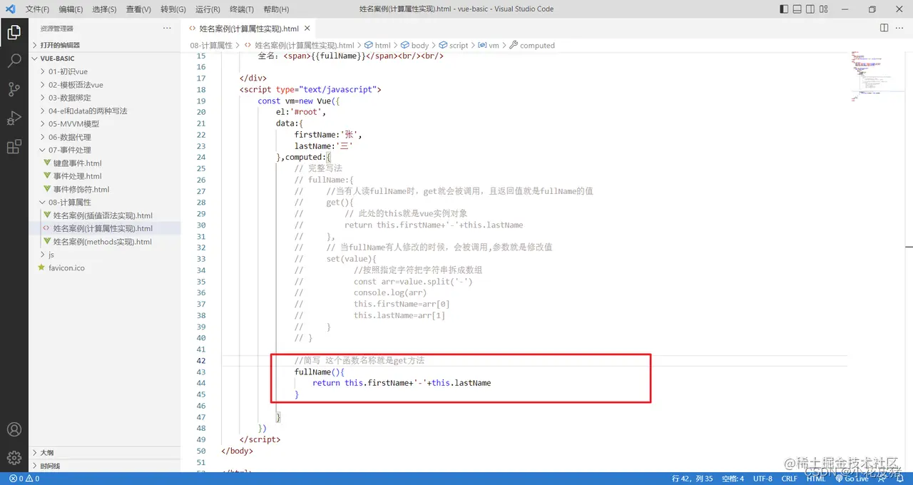913x485 pixels.
Task: Select 姓名案例(计算属性实现).html in explorer
Action: point(104,228)
